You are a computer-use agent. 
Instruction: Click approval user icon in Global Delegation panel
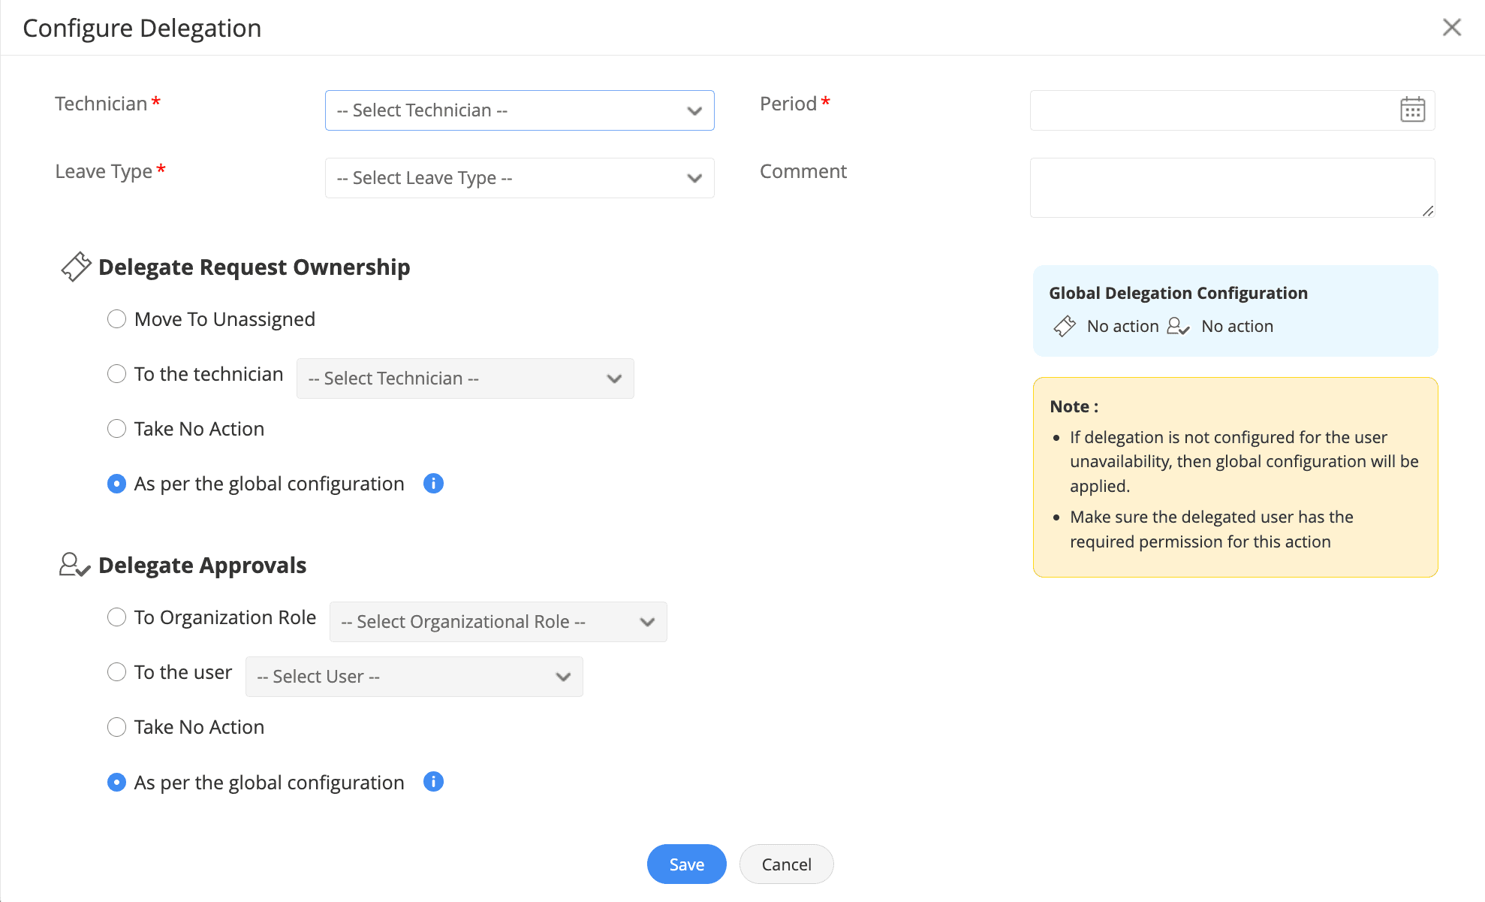click(x=1178, y=326)
